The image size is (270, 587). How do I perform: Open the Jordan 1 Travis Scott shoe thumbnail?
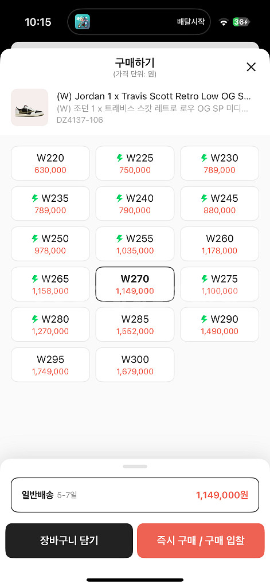click(x=30, y=107)
